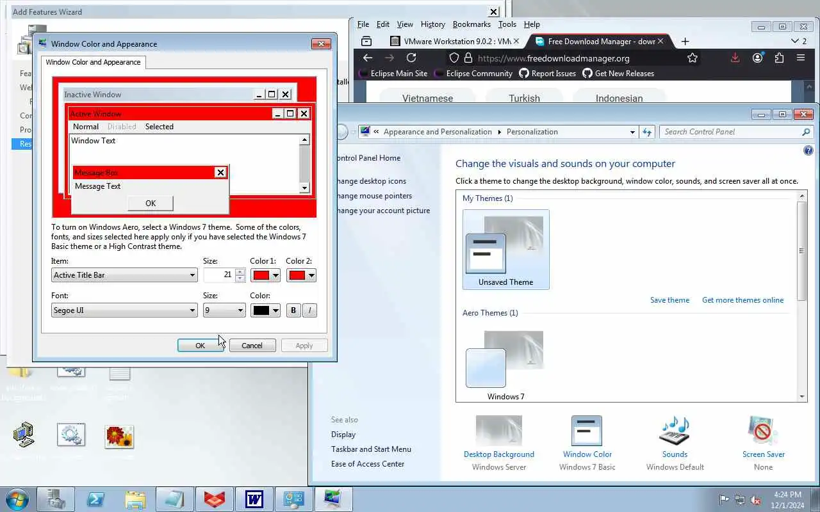Open Word from the taskbar
Image resolution: width=820 pixels, height=512 pixels.
254,499
